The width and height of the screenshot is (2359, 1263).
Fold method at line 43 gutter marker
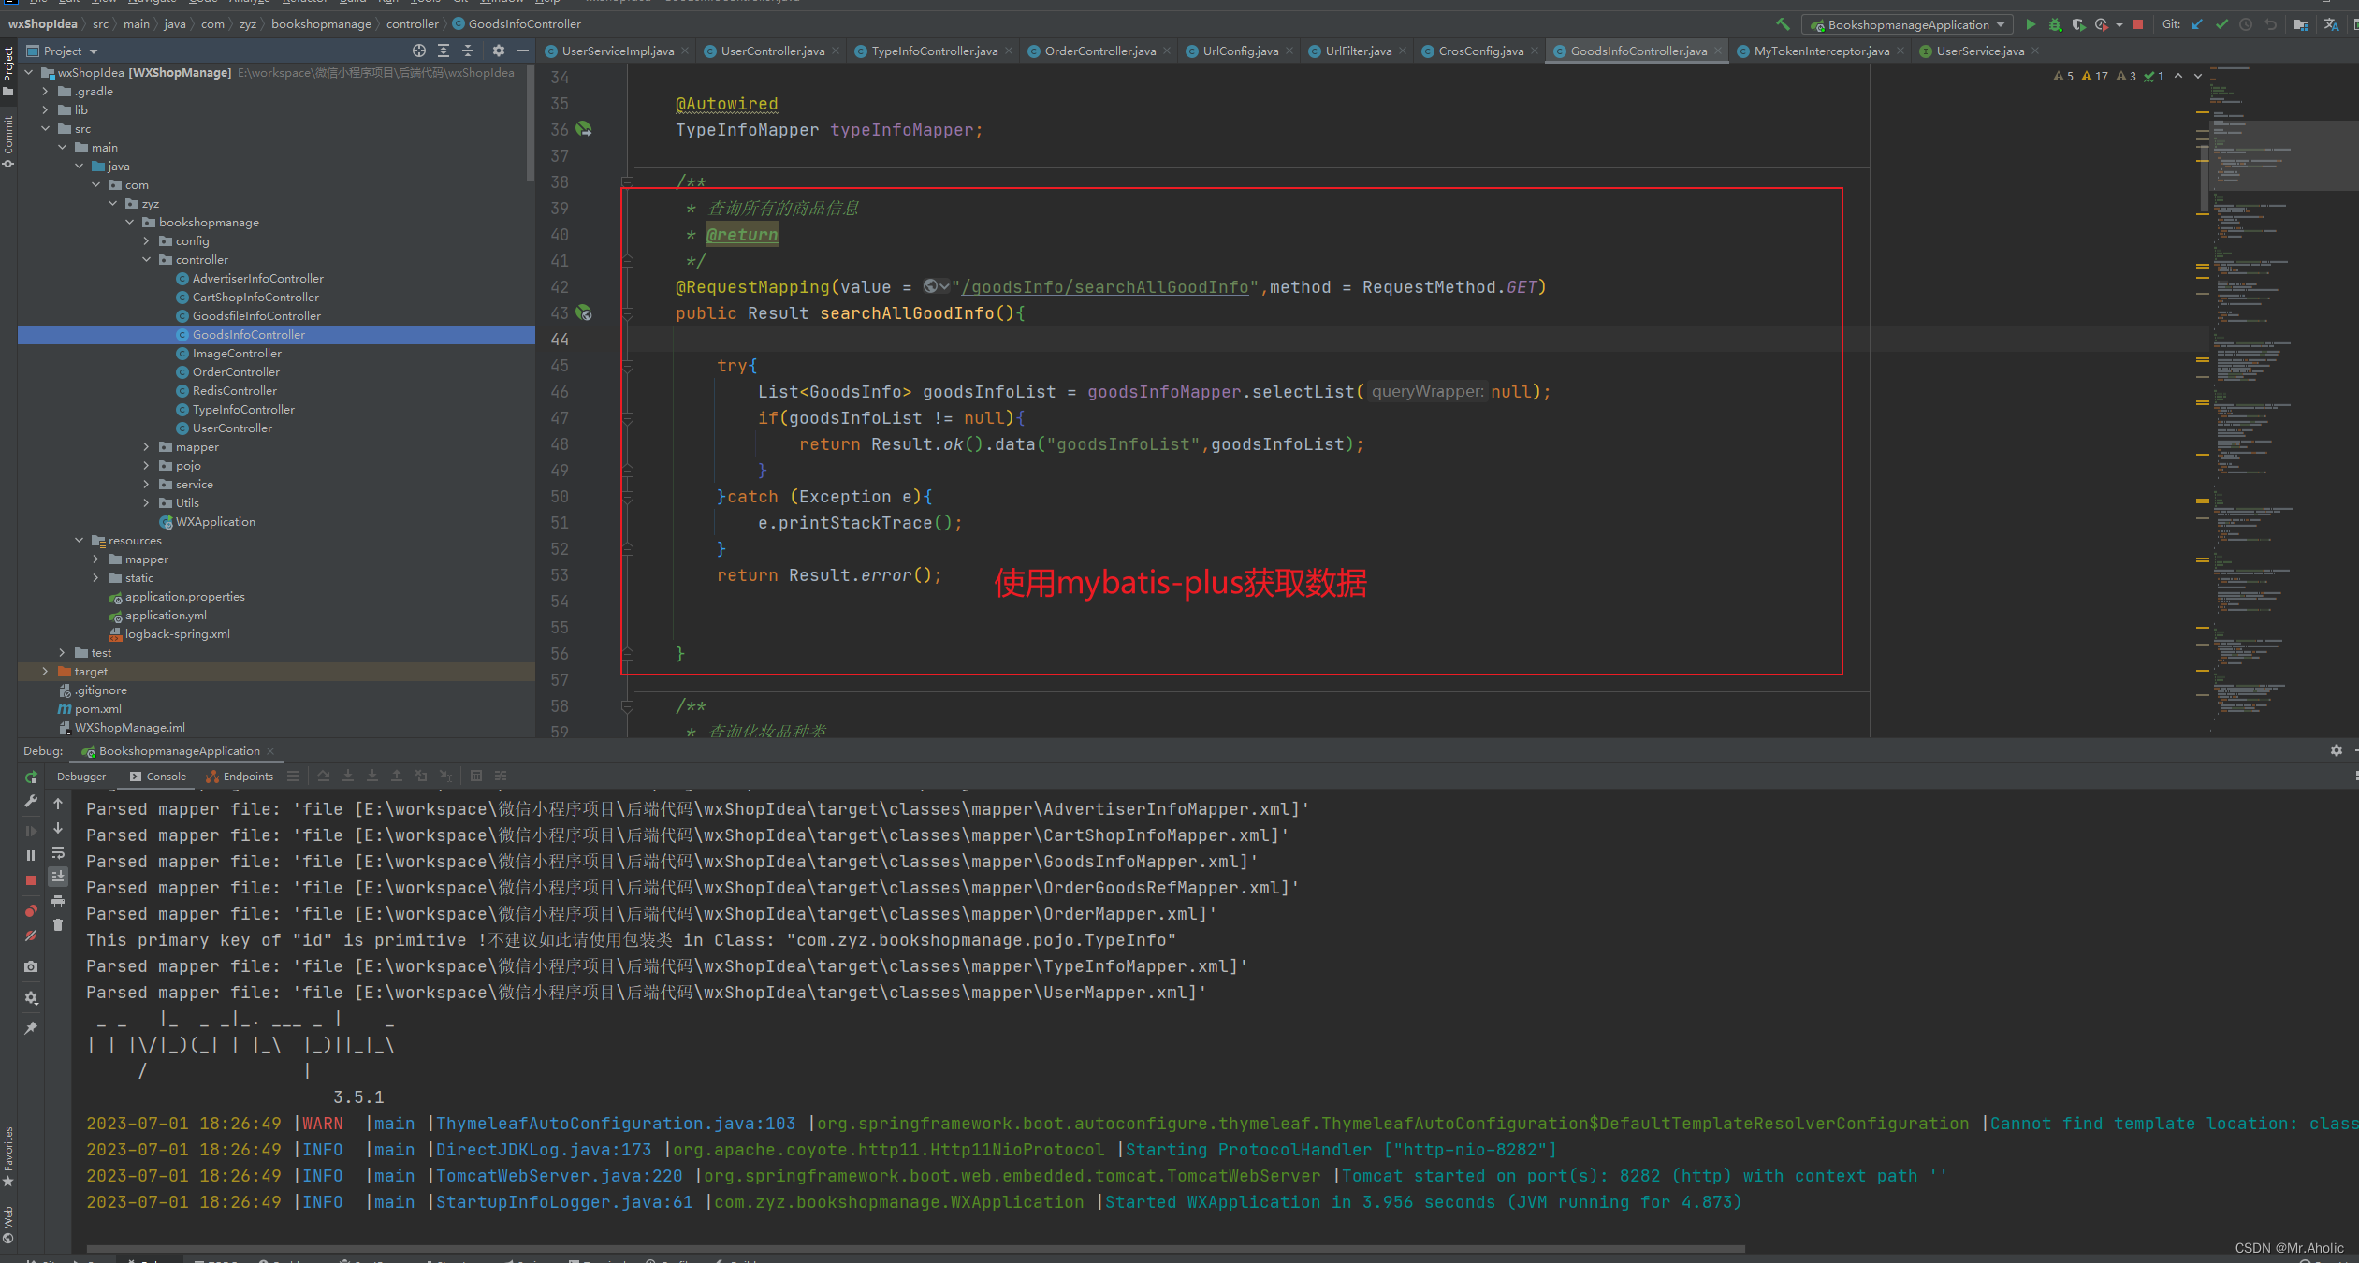(x=627, y=313)
